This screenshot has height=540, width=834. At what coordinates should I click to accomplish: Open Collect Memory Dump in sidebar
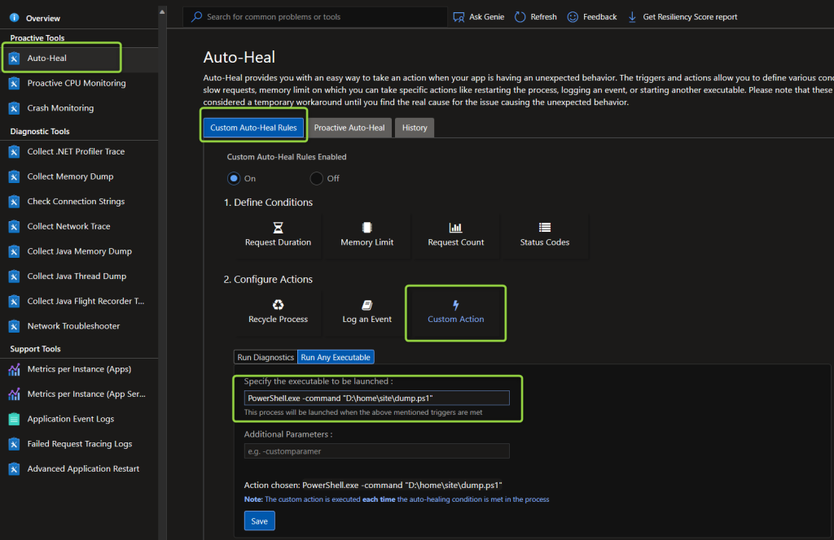(x=70, y=176)
